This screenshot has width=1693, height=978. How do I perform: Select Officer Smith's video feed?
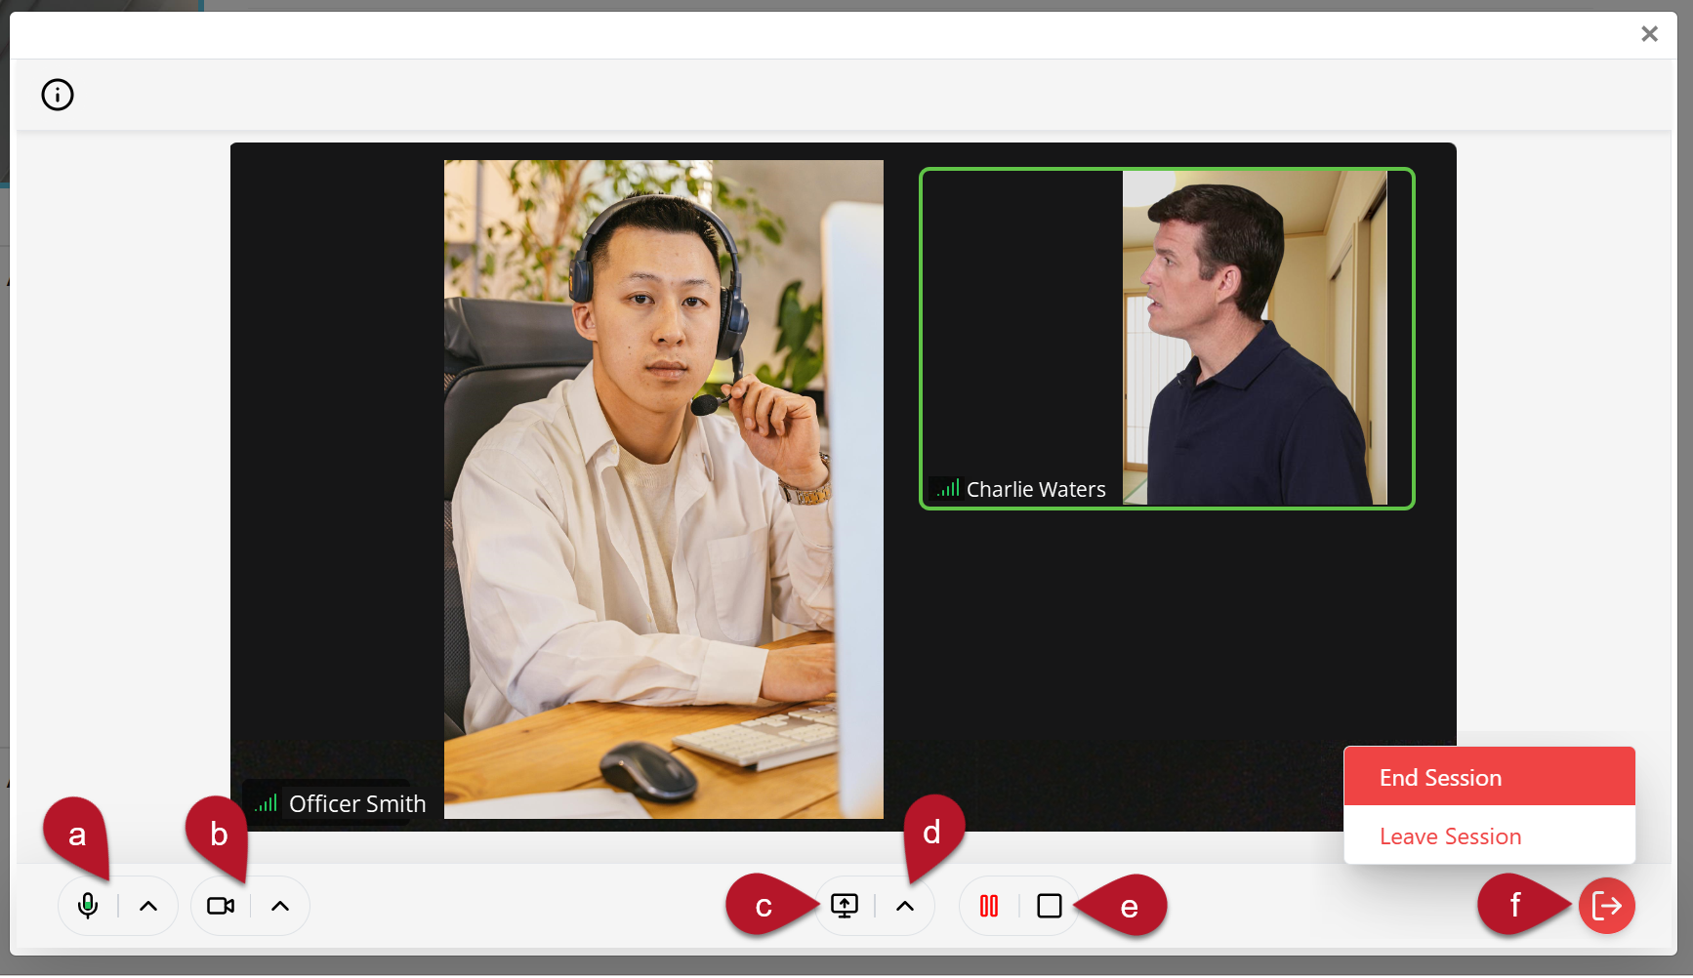[663, 488]
